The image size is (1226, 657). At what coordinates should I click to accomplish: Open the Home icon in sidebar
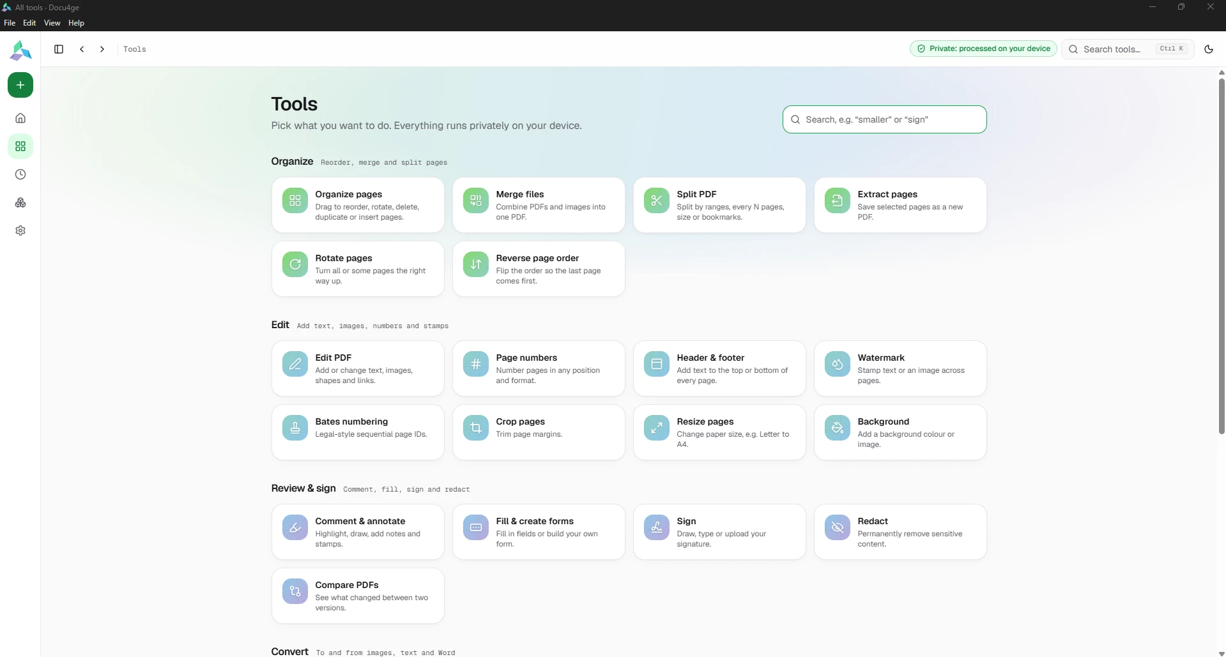point(20,118)
